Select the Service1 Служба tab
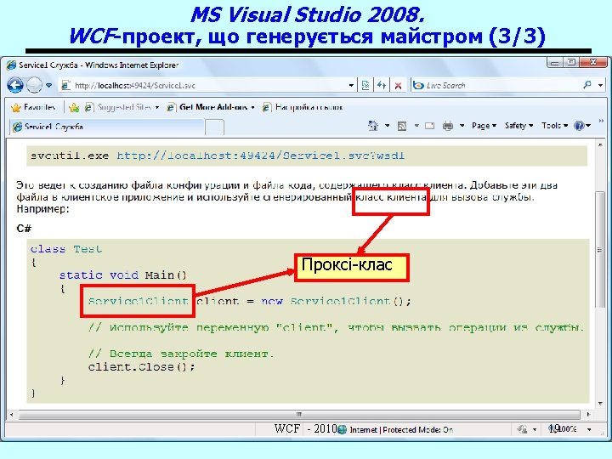 tap(106, 127)
